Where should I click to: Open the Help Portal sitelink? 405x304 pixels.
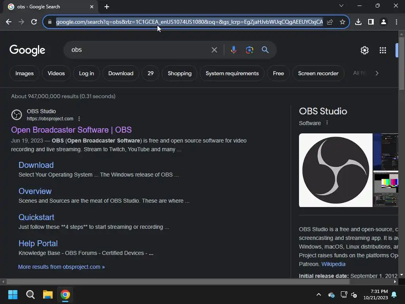[x=38, y=243]
